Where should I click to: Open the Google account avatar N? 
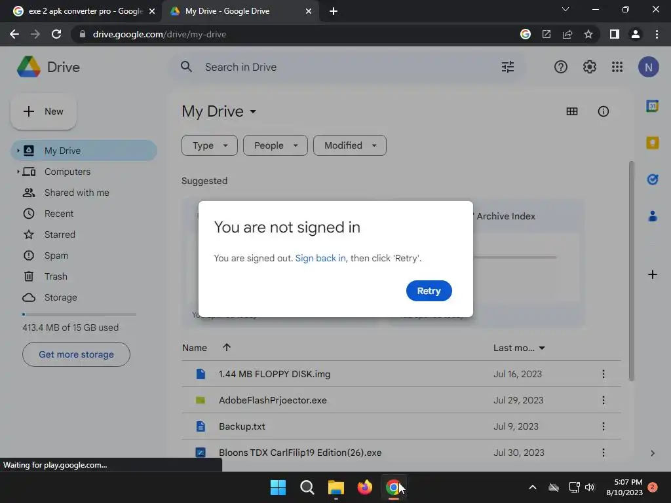(648, 67)
